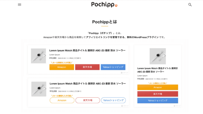Image resolution: width=203 pixels, height=114 pixels.
Task: Open the hamburger menu icon
Action: pyautogui.click(x=20, y=5)
